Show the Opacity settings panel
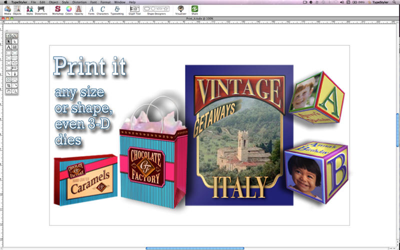This screenshot has width=400, height=250. coord(79,9)
